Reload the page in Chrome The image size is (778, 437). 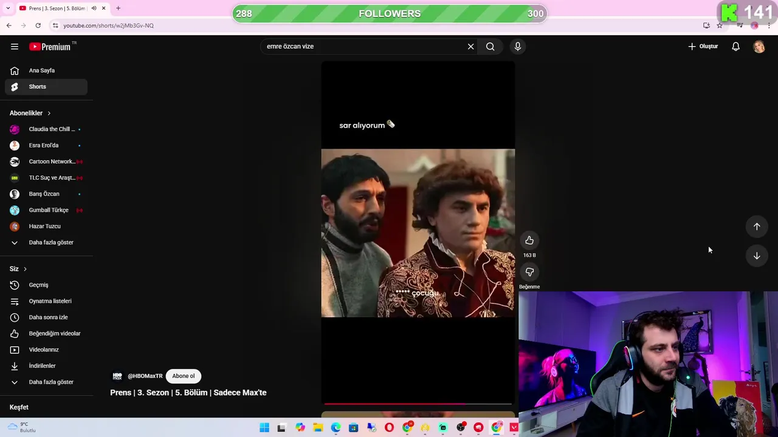(x=38, y=25)
